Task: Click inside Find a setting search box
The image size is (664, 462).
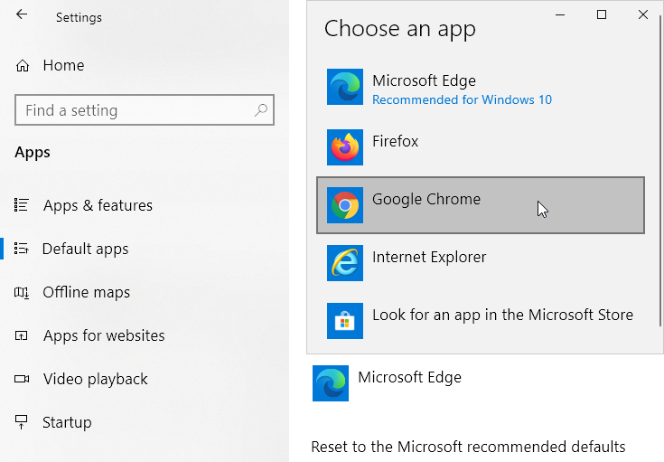Action: click(145, 110)
